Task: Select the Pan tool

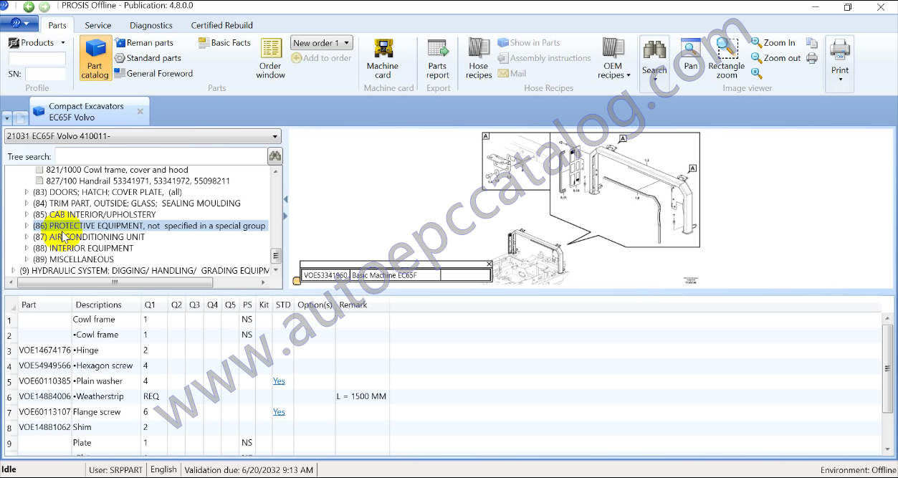Action: (690, 54)
